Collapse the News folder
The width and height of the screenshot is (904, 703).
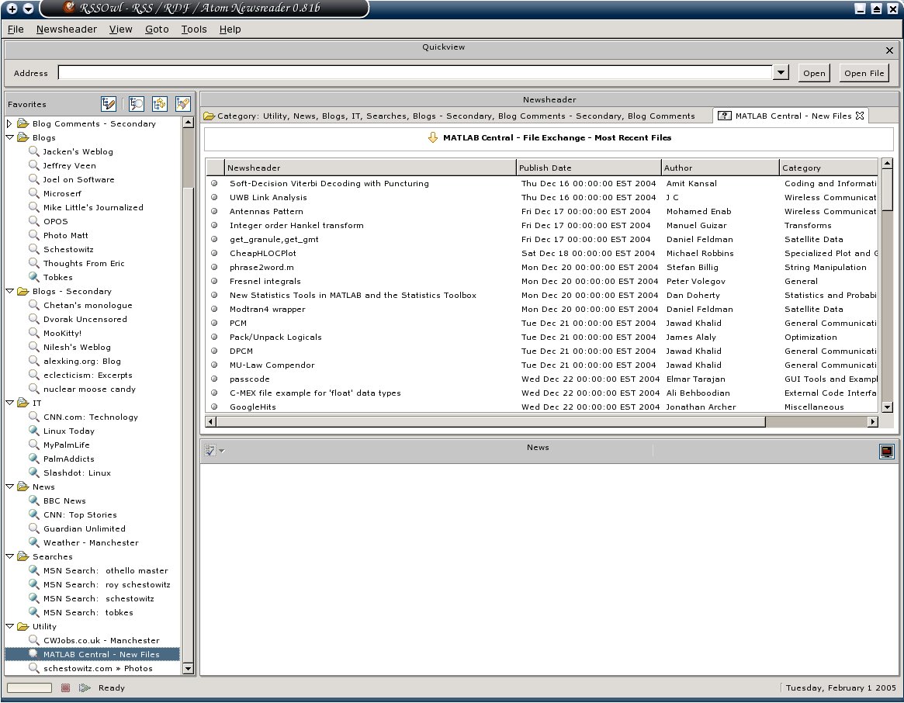coord(10,487)
